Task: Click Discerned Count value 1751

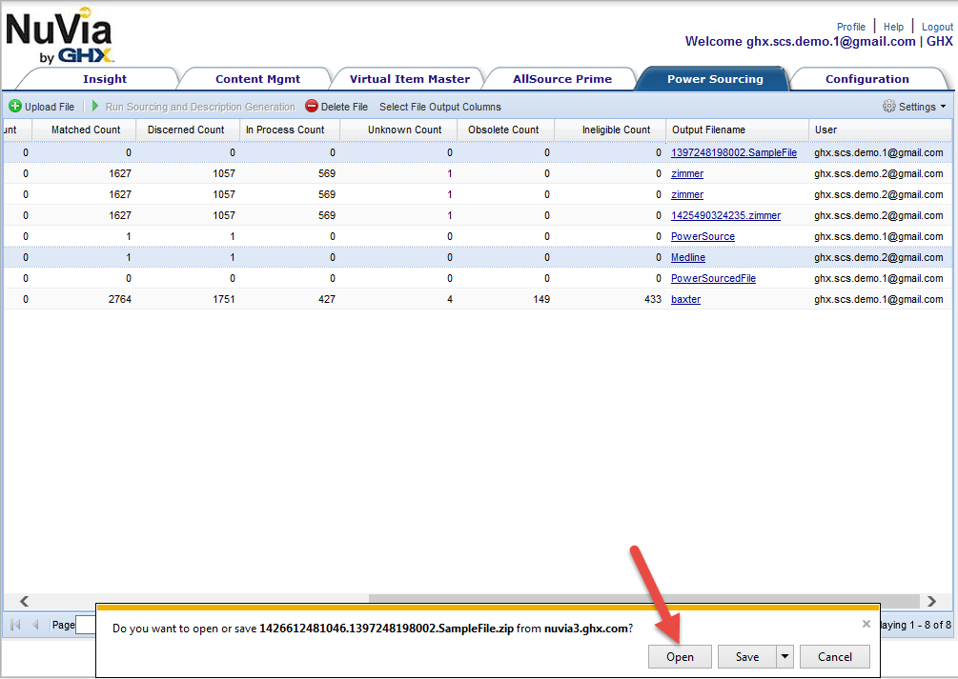Action: (x=224, y=299)
